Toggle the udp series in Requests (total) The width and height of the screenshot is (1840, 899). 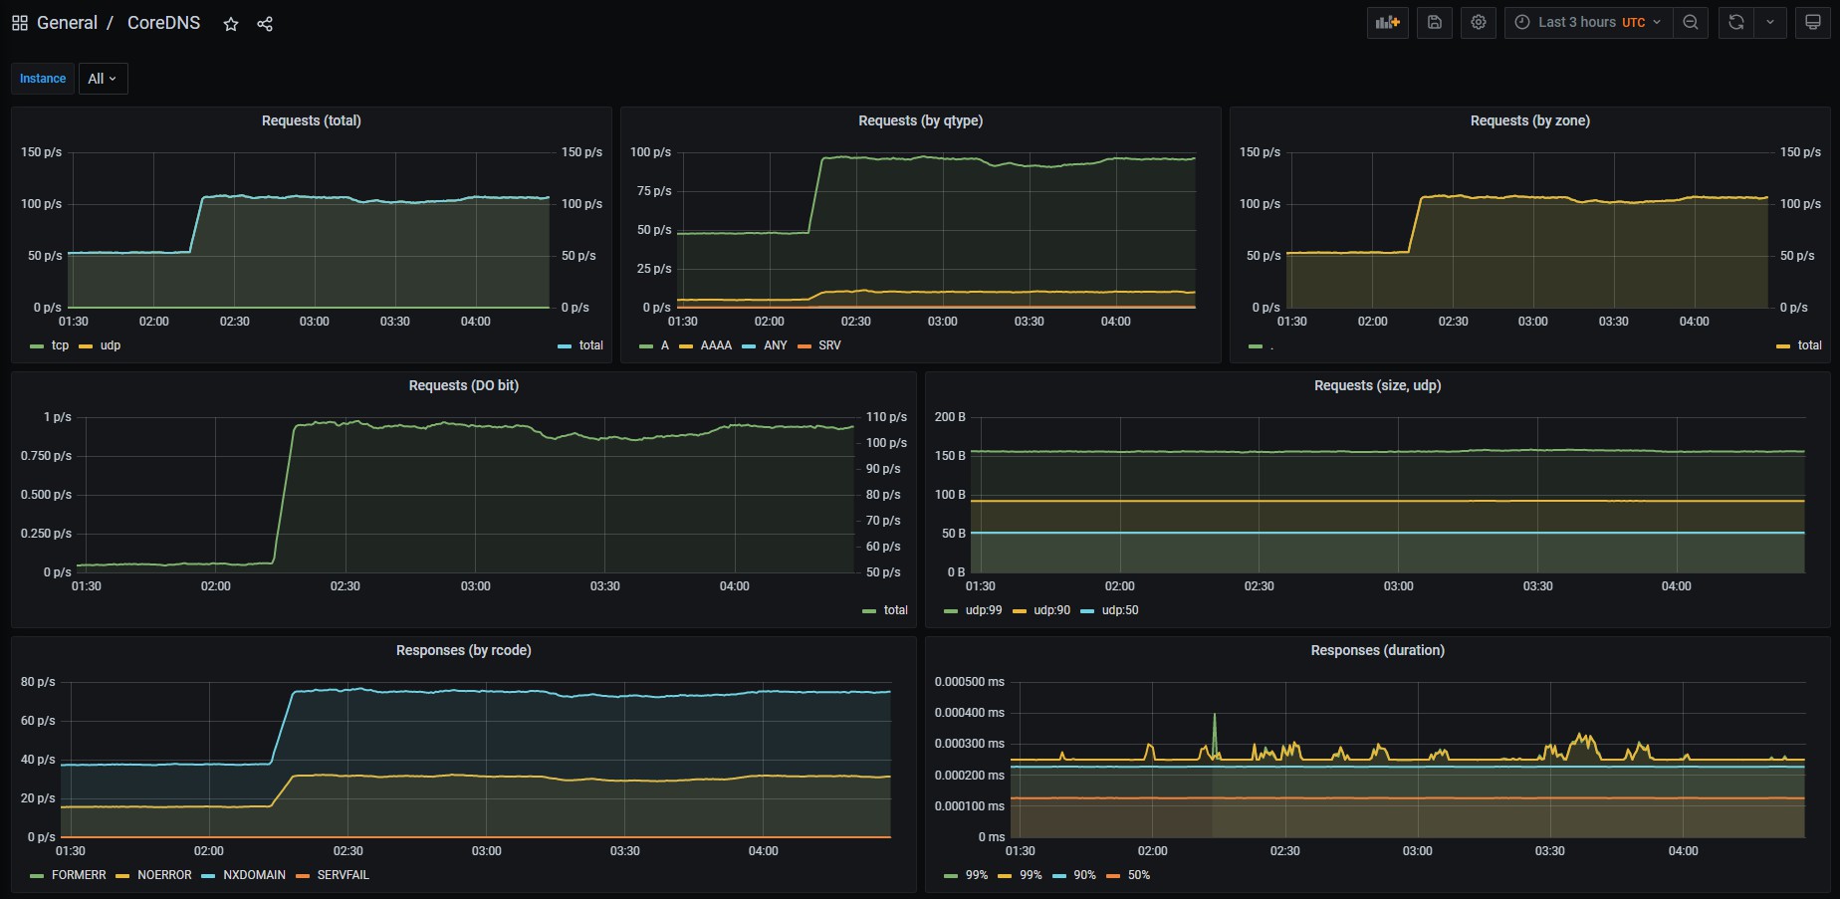point(110,345)
